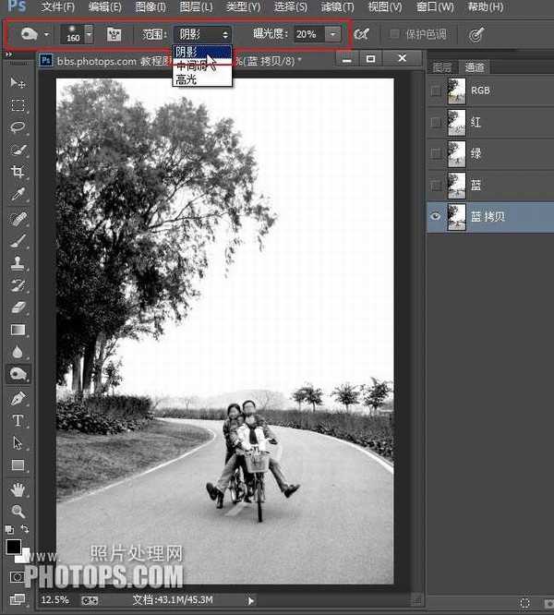Switch to the 图层 panel tab
The width and height of the screenshot is (554, 615).
(x=443, y=67)
